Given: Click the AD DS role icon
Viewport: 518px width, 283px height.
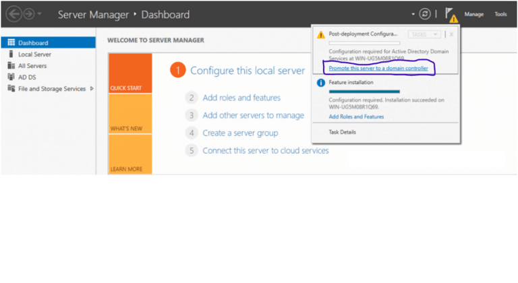Looking at the screenshot, I should [11, 77].
